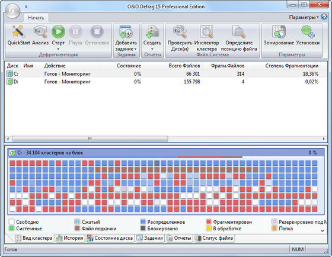The width and height of the screenshot is (332, 257).
Task: Click the horizontal scrollbar in drive list
Action: point(90,139)
